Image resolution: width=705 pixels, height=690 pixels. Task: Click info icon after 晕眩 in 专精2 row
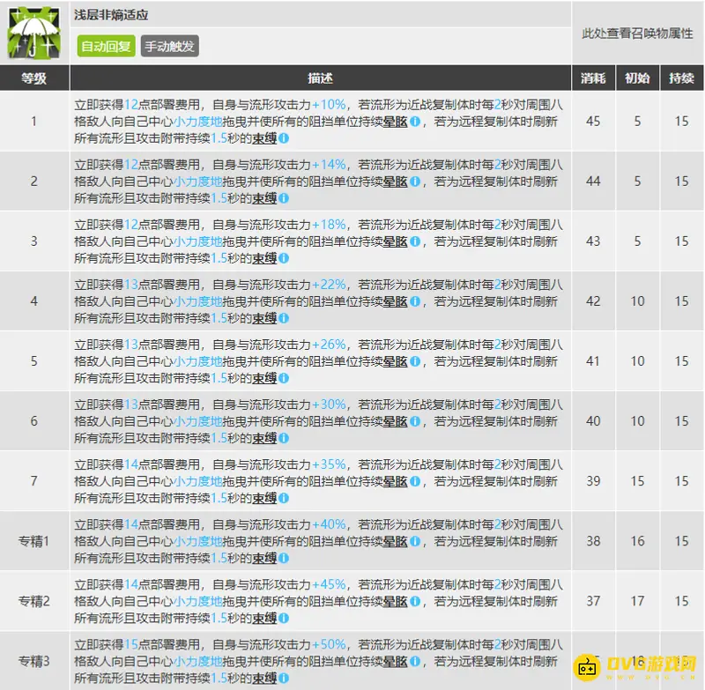click(415, 602)
